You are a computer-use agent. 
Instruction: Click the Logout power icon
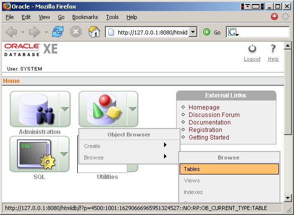[x=252, y=49]
